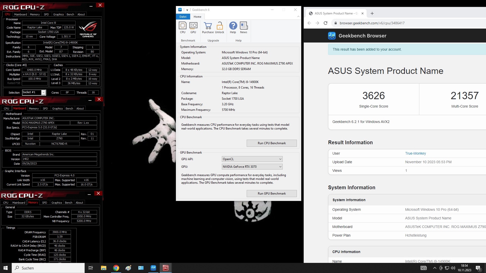
Task: Open the Datei tab in Geekbench
Action: pyautogui.click(x=183, y=17)
